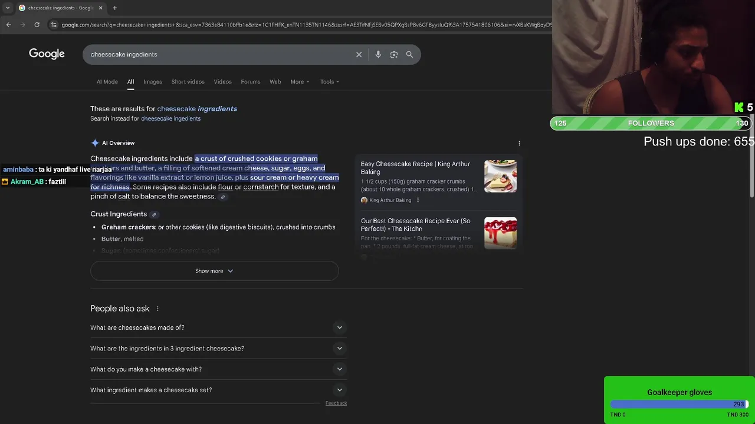Open the Web results tab
Image resolution: width=755 pixels, height=424 pixels.
275,82
